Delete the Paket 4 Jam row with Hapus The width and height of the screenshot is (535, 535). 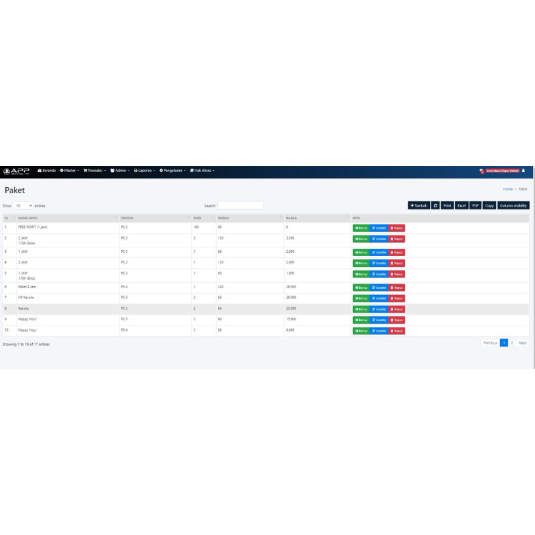[x=397, y=288]
